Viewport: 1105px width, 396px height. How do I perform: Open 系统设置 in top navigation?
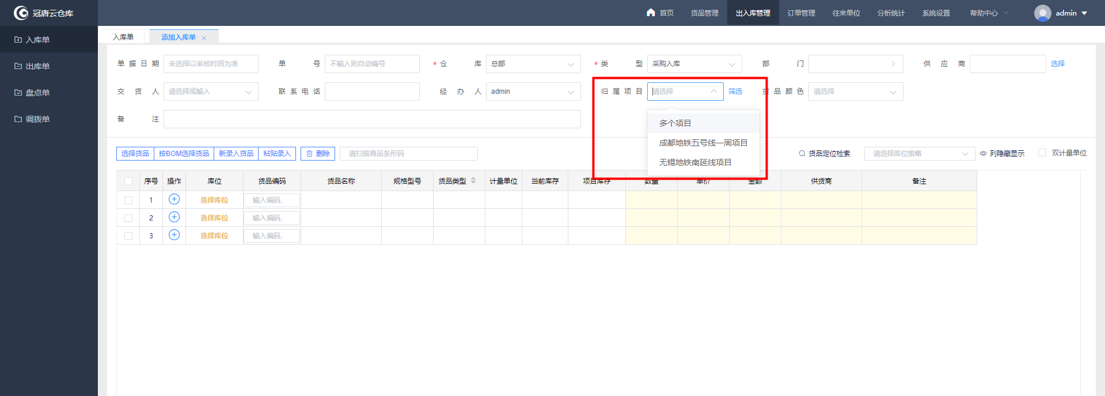936,13
